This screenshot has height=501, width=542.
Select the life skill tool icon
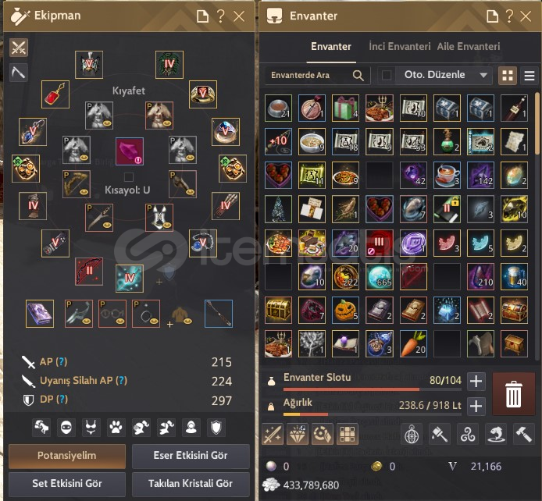coord(18,72)
